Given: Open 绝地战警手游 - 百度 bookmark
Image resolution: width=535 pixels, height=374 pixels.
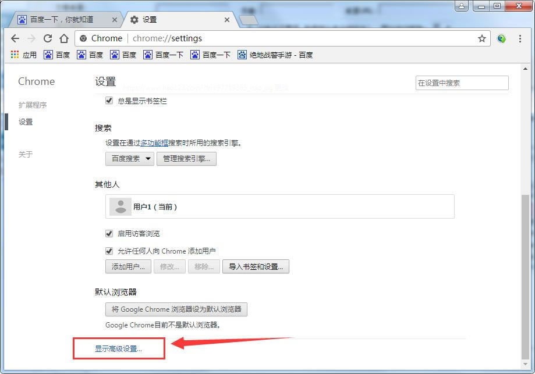Looking at the screenshot, I should tap(275, 55).
